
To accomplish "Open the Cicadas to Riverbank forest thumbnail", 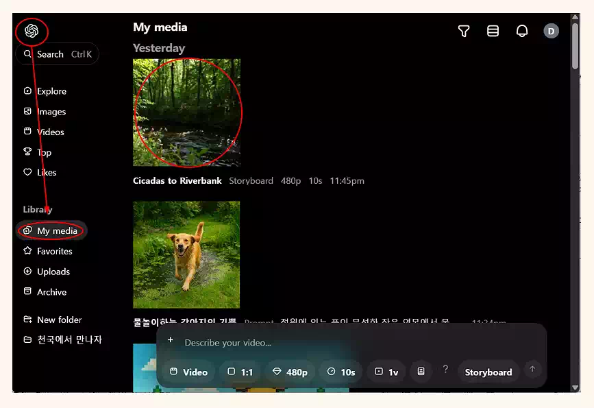I will [x=186, y=112].
